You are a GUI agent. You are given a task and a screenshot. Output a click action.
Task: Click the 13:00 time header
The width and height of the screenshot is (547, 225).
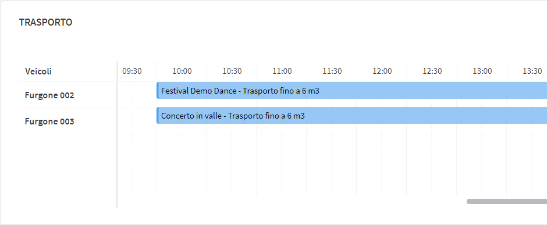pos(482,72)
